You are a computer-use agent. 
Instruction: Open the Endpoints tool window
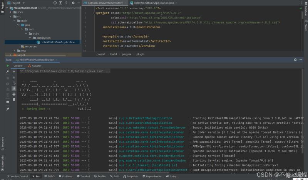point(131,176)
